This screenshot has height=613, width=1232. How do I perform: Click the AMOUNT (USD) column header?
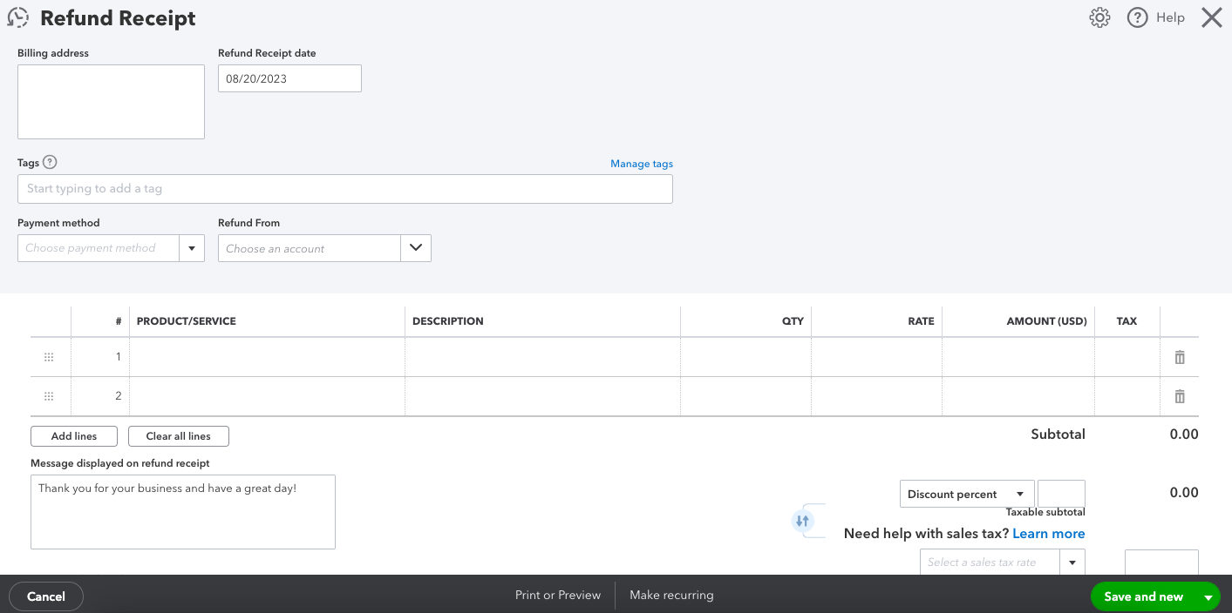[1046, 321]
